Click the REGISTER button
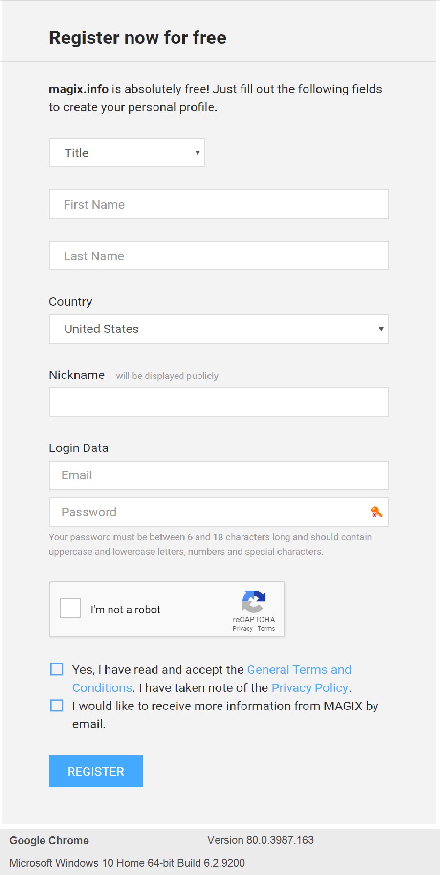Viewport: 440px width, 875px height. point(96,771)
